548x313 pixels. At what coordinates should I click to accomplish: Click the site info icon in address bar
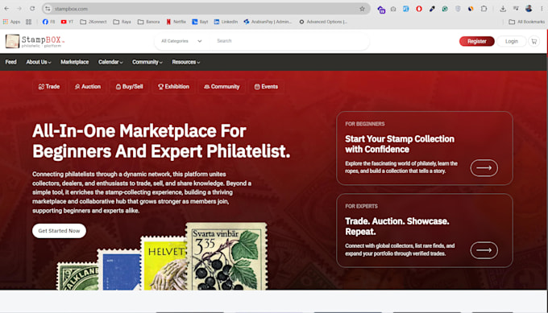click(48, 9)
